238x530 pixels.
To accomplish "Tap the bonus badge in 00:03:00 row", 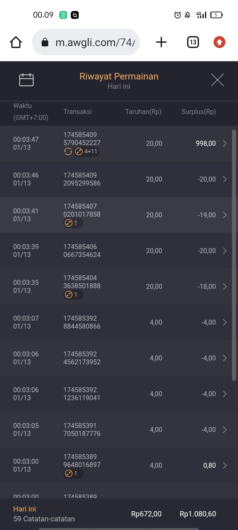I will point(72,473).
